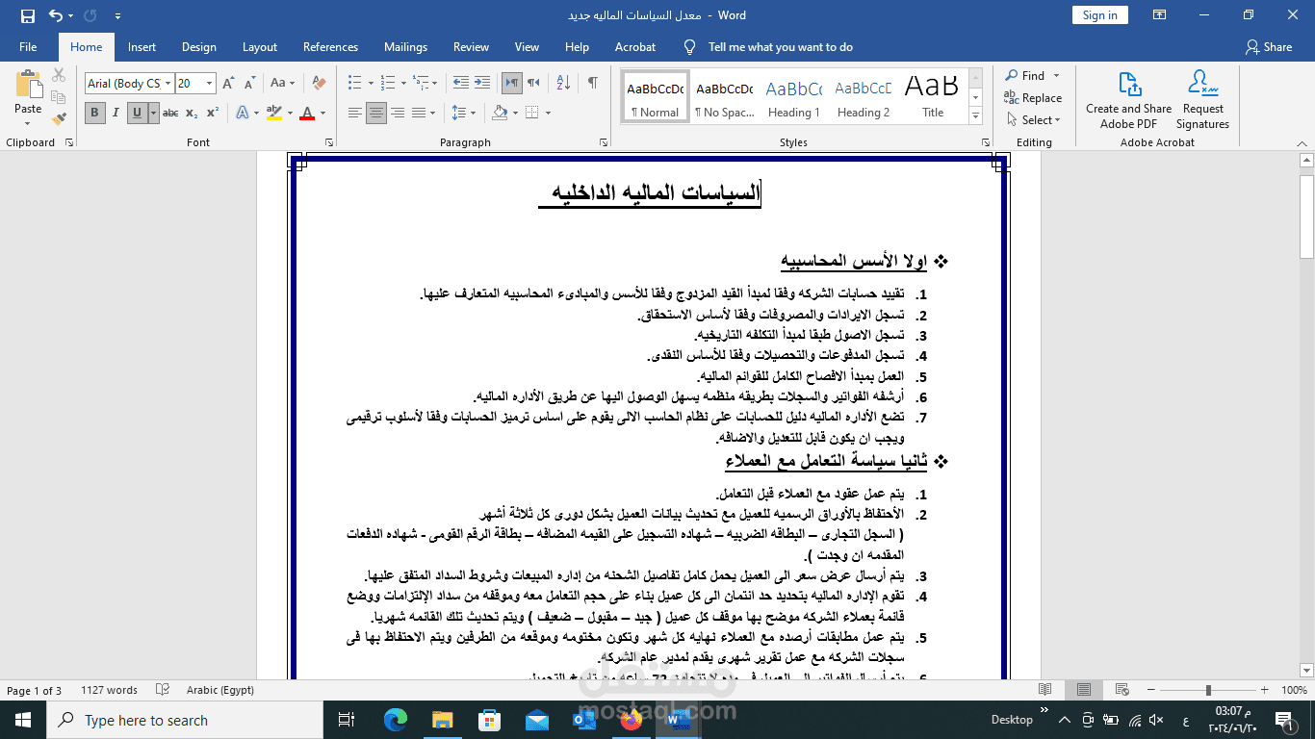Click the Save icon in the title bar
Image resolution: width=1315 pixels, height=739 pixels.
coord(28,15)
